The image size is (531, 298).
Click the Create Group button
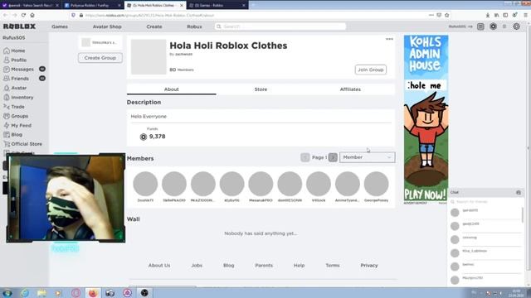[100, 58]
